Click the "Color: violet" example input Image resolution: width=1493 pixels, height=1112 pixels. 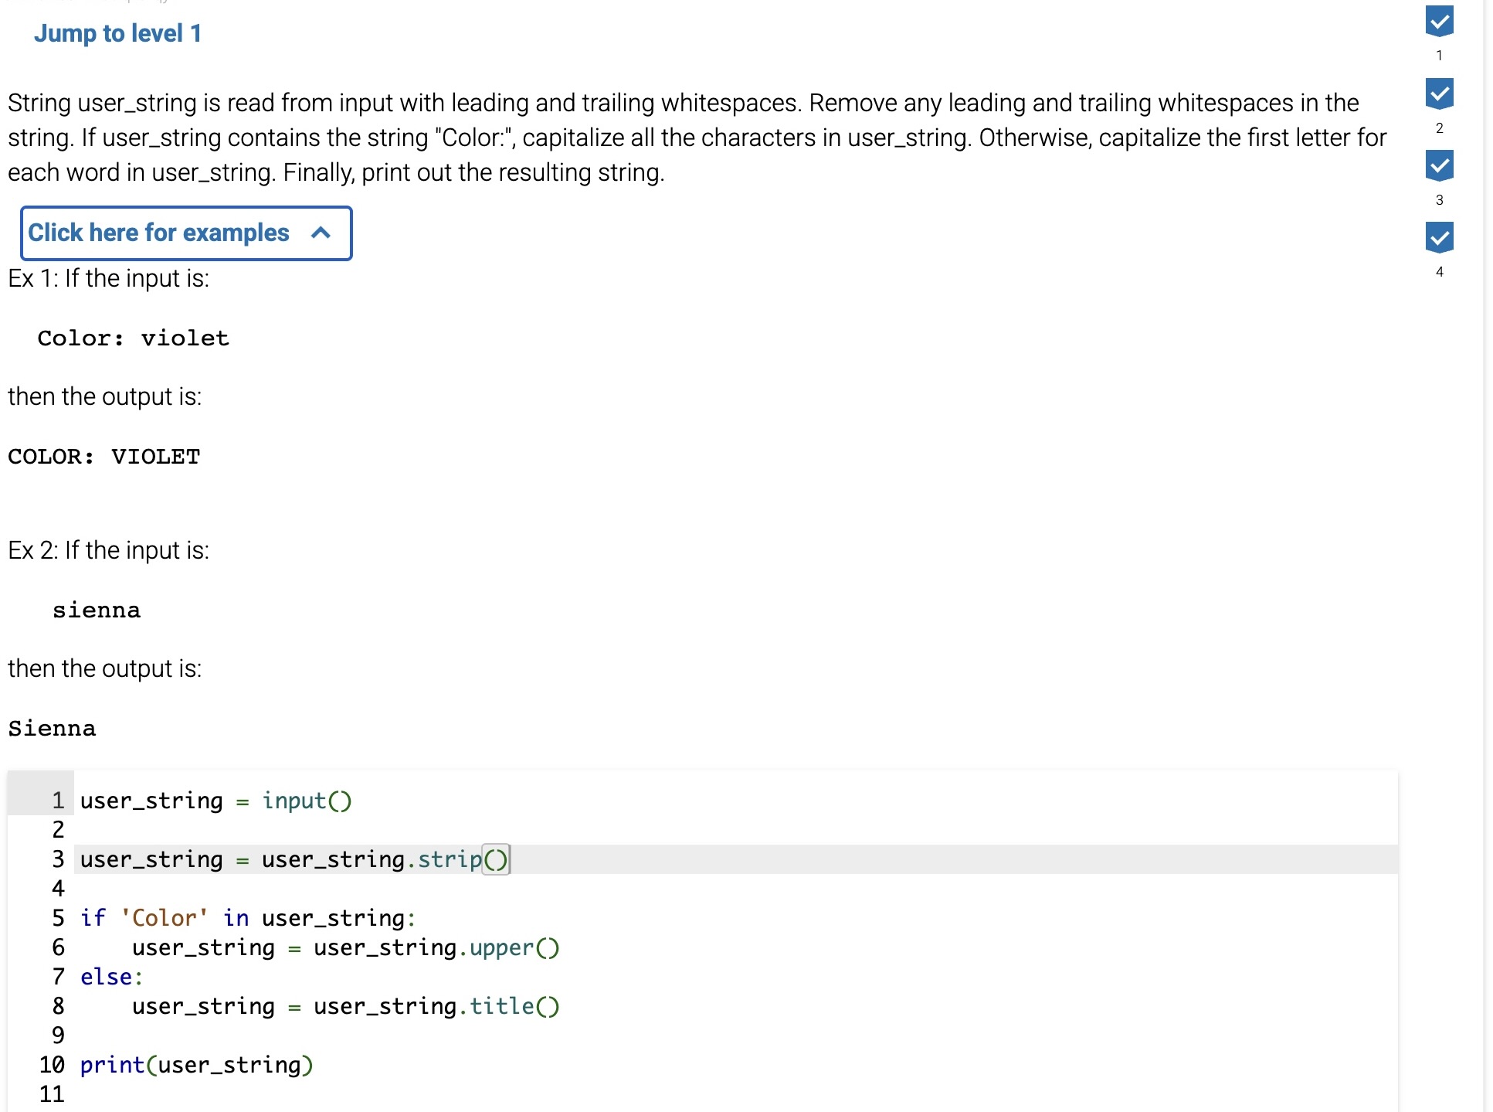pyautogui.click(x=133, y=338)
